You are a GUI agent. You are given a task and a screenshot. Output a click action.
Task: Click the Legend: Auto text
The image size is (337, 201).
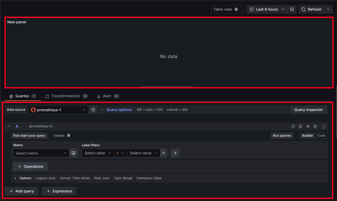46,178
